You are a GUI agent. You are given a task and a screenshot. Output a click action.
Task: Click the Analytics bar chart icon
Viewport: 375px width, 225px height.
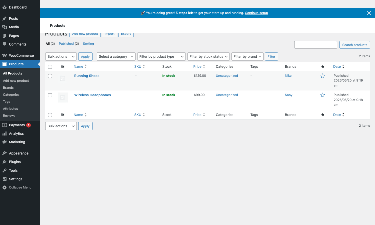(x=4, y=133)
